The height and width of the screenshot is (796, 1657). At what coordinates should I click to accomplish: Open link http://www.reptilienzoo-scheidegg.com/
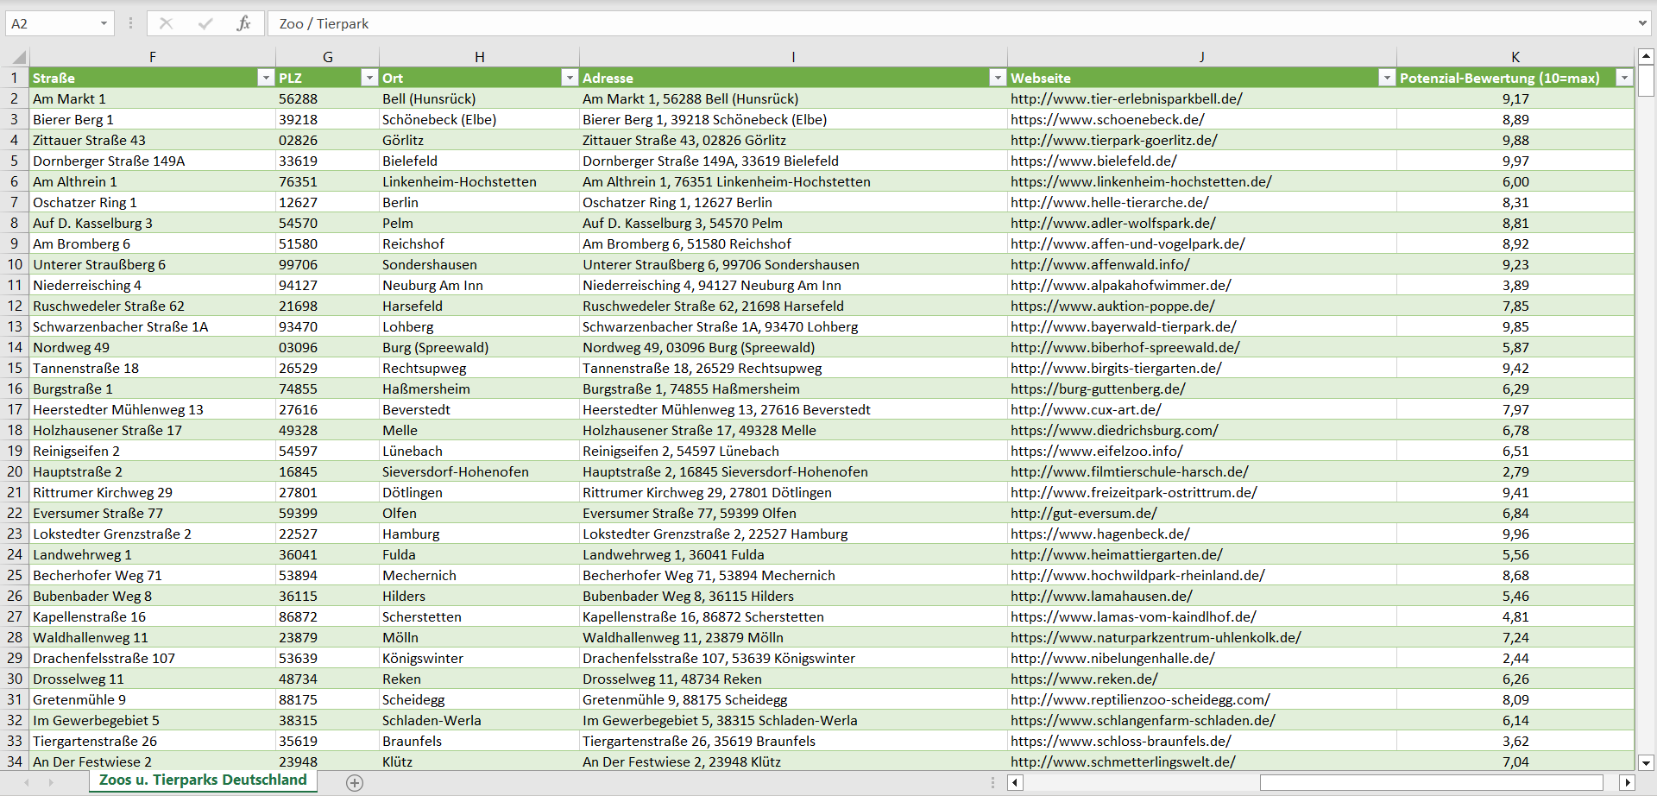[1140, 699]
